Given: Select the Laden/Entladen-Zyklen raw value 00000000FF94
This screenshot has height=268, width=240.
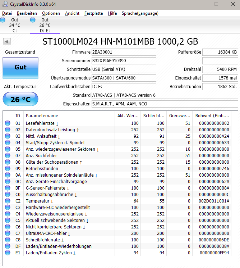Looking at the screenshot, I should (x=214, y=253).
